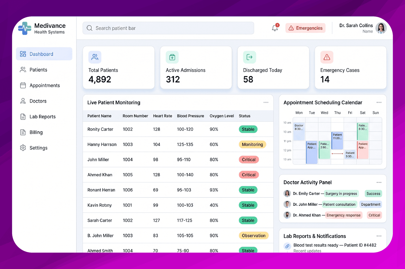This screenshot has width=405, height=269.
Task: Click patient name Kavin Rotıny
Action: (99, 205)
